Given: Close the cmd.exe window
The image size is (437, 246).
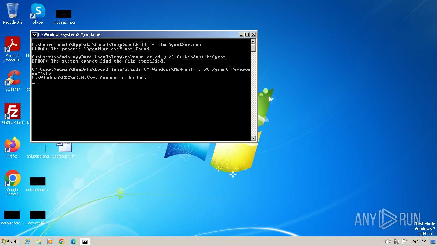Looking at the screenshot, I should (x=253, y=35).
